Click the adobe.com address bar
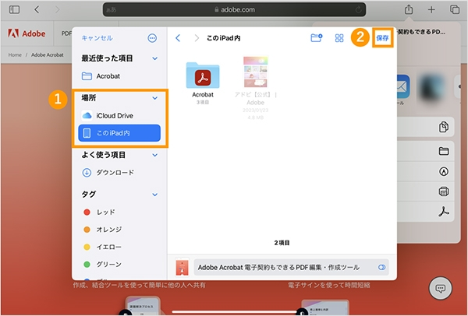The image size is (468, 316). (234, 9)
